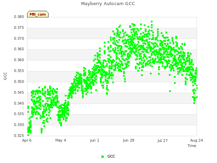
Task: Click the 0.350 y-axis value
Action: coord(19,81)
